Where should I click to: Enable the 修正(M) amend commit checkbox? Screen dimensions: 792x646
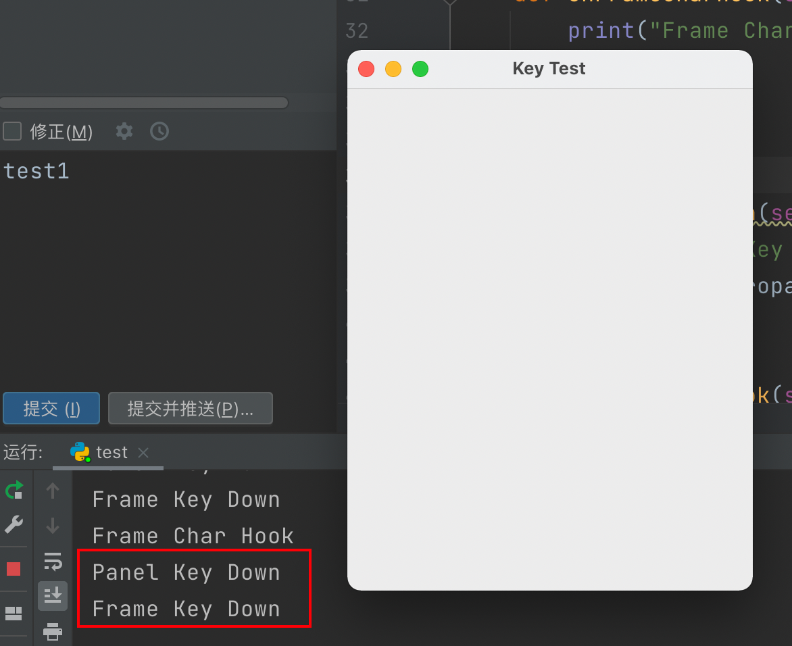tap(11, 131)
